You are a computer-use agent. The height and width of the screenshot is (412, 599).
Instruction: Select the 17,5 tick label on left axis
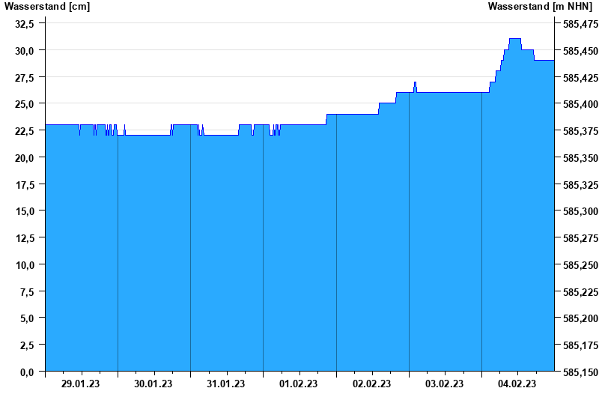tap(25, 185)
